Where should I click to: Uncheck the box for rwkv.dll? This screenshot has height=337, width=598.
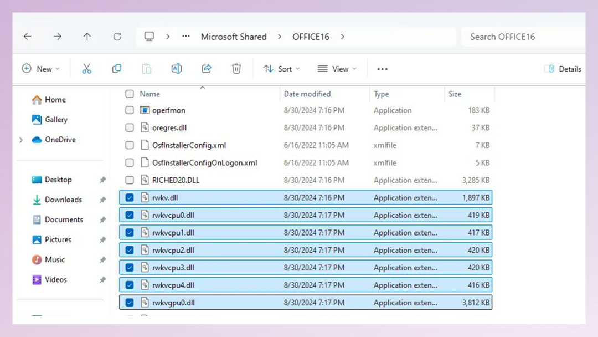(x=130, y=198)
